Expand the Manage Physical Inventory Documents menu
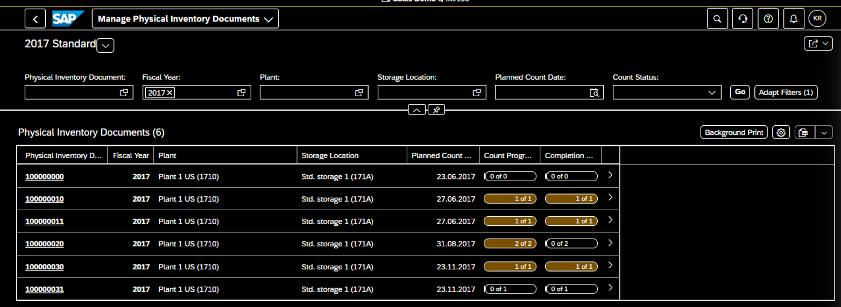This screenshot has height=307, width=841. (x=185, y=19)
